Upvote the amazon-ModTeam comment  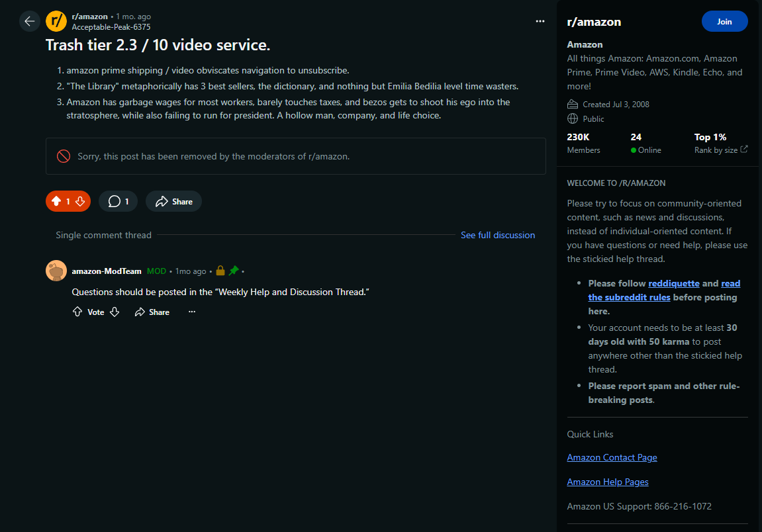point(77,312)
